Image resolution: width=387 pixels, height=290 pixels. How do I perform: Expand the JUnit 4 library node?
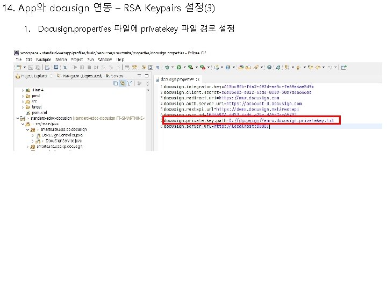23,90
